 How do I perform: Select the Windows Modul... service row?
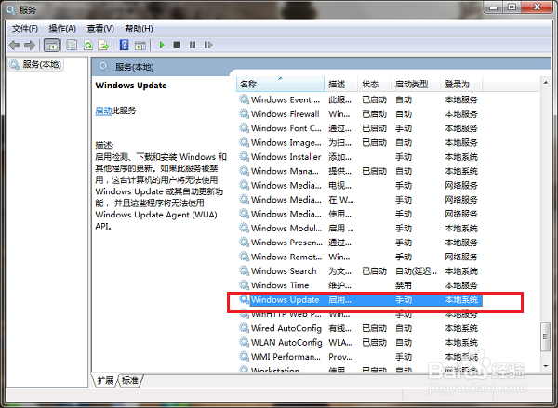(x=360, y=228)
